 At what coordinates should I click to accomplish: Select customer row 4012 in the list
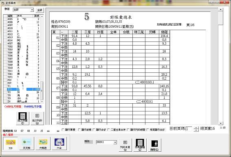pos(23,34)
